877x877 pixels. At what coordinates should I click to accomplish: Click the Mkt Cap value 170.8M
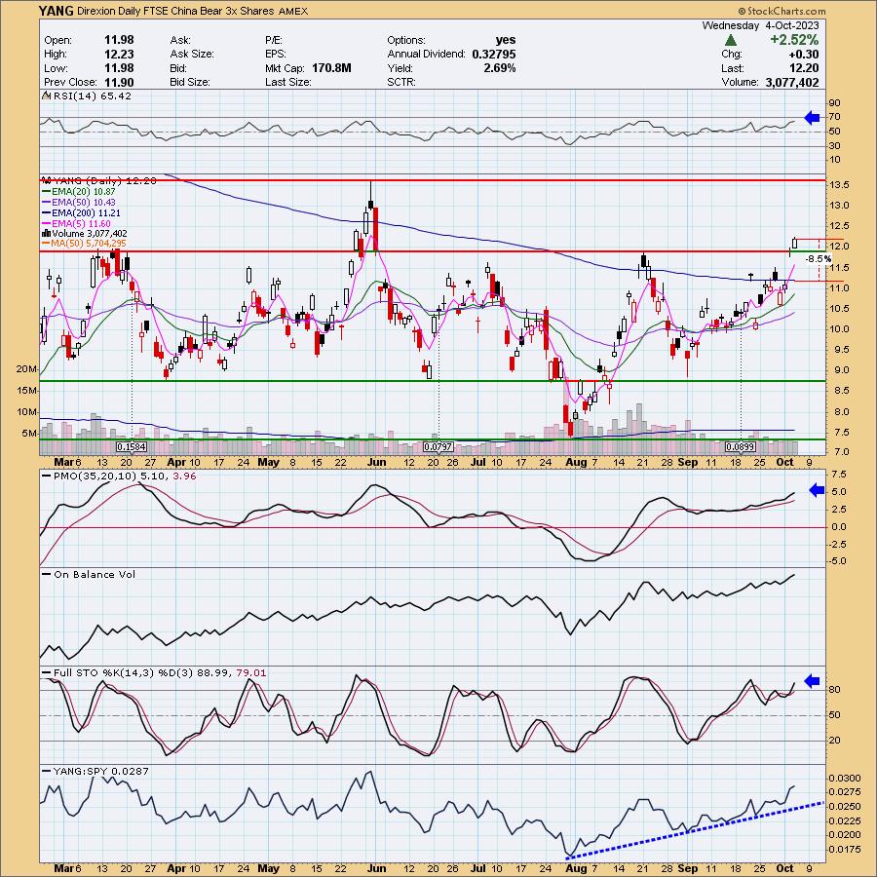(331, 68)
